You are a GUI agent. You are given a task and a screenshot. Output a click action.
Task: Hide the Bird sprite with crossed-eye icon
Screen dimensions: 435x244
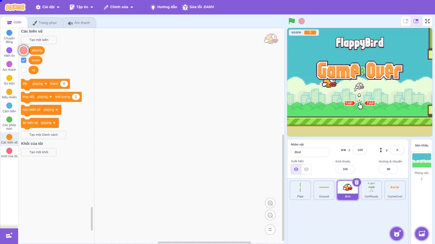pos(306,169)
